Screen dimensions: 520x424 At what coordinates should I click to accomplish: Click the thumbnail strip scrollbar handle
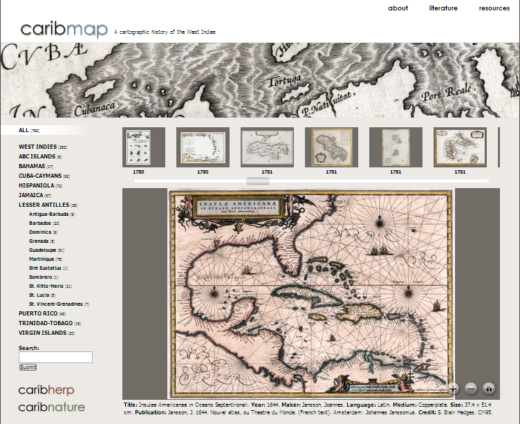tap(258, 181)
